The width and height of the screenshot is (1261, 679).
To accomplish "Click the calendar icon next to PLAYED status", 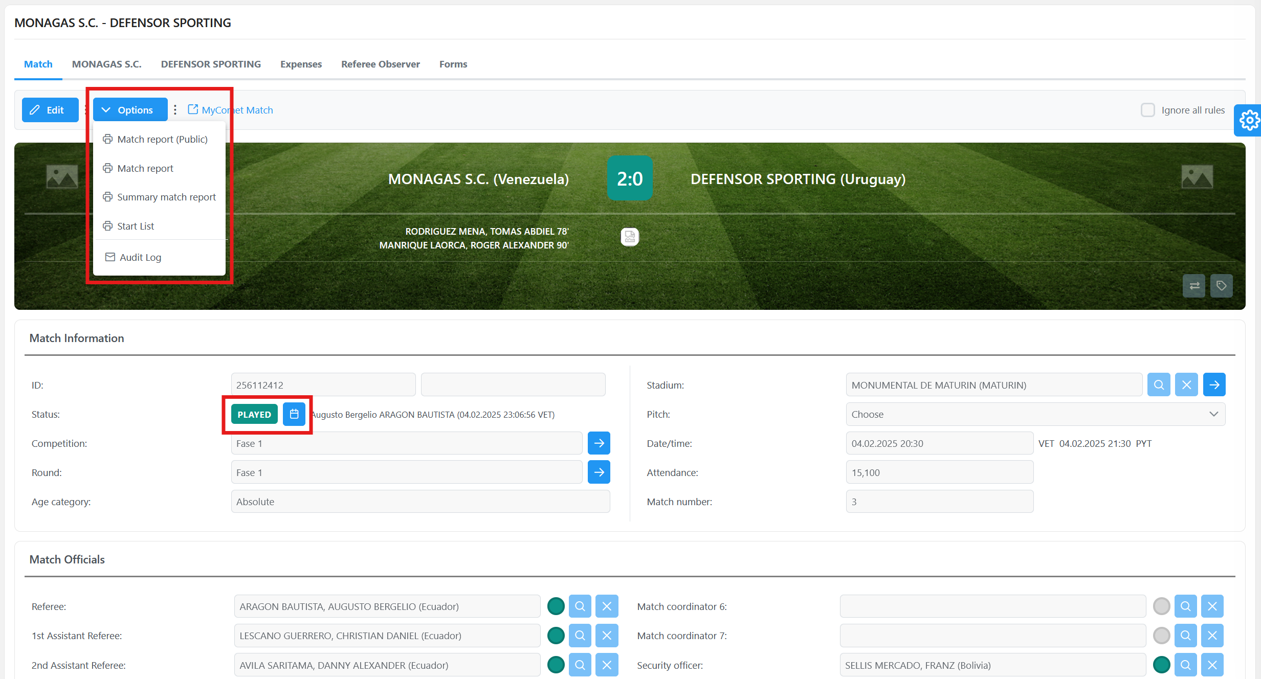I will click(294, 414).
